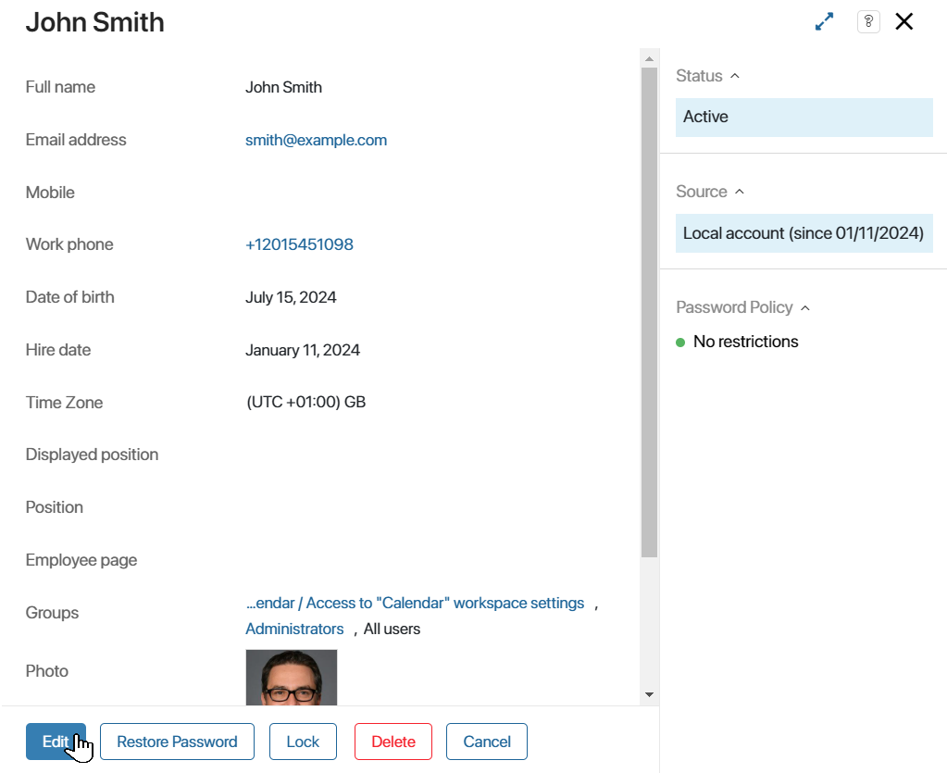Cancel and dismiss the user card
947x773 pixels.
click(487, 742)
